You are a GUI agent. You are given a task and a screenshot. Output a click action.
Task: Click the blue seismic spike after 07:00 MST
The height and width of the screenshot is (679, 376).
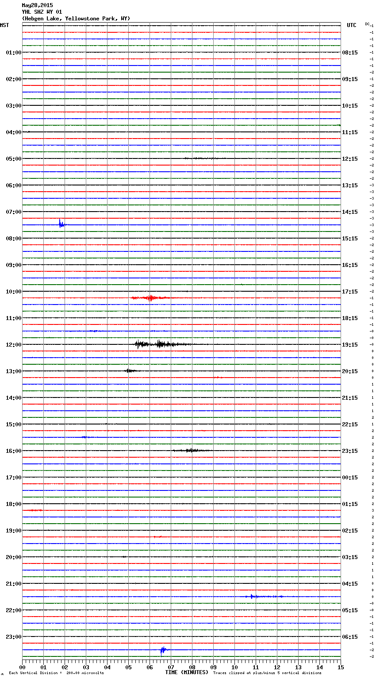tap(61, 224)
